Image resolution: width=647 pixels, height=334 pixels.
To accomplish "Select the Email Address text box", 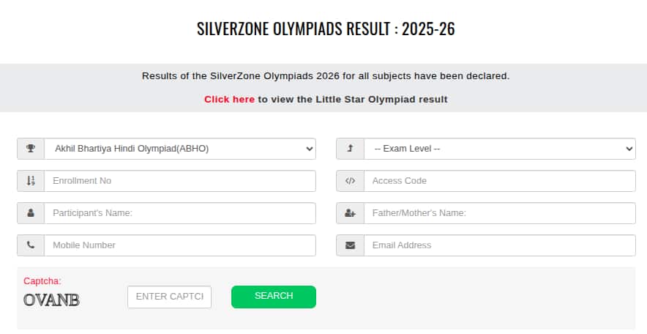I will pyautogui.click(x=499, y=245).
